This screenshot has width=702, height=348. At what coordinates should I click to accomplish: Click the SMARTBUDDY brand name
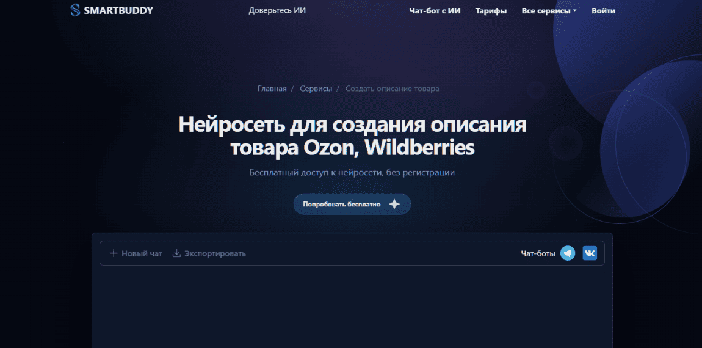coord(118,10)
